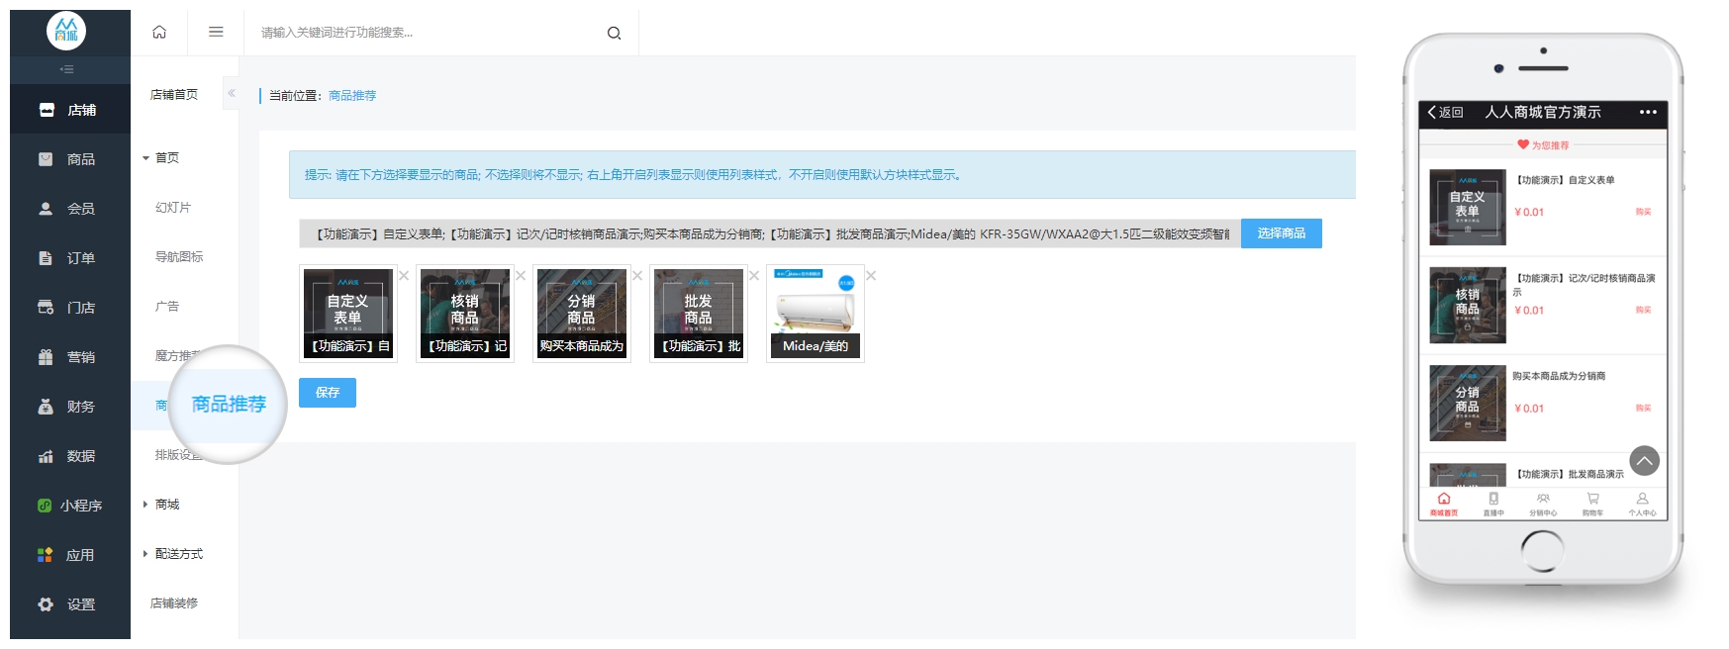Click the home icon in top bar
1729x649 pixels.
[x=159, y=33]
